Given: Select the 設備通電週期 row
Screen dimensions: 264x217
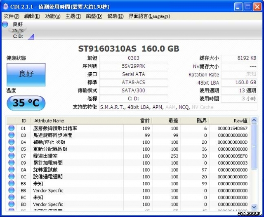Looking at the screenshot, I should tap(128, 177).
